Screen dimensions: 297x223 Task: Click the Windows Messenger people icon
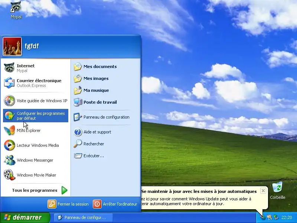click(9, 160)
